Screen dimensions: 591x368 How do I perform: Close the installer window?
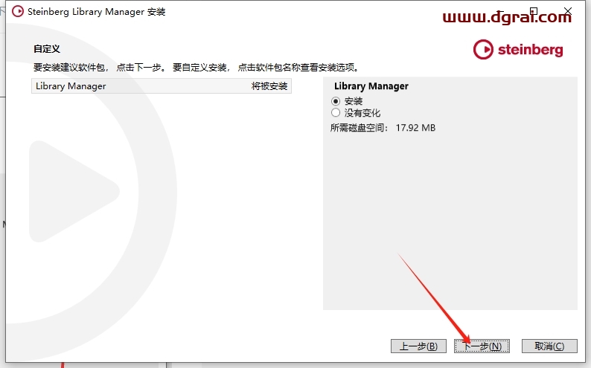[x=568, y=11]
